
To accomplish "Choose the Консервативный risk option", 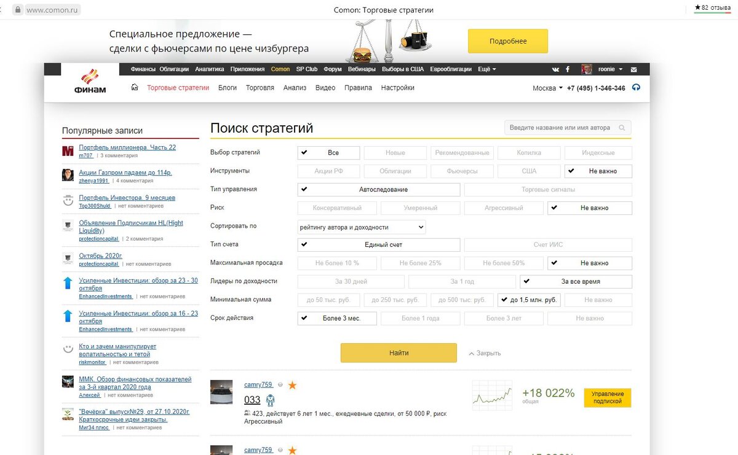I will click(337, 208).
